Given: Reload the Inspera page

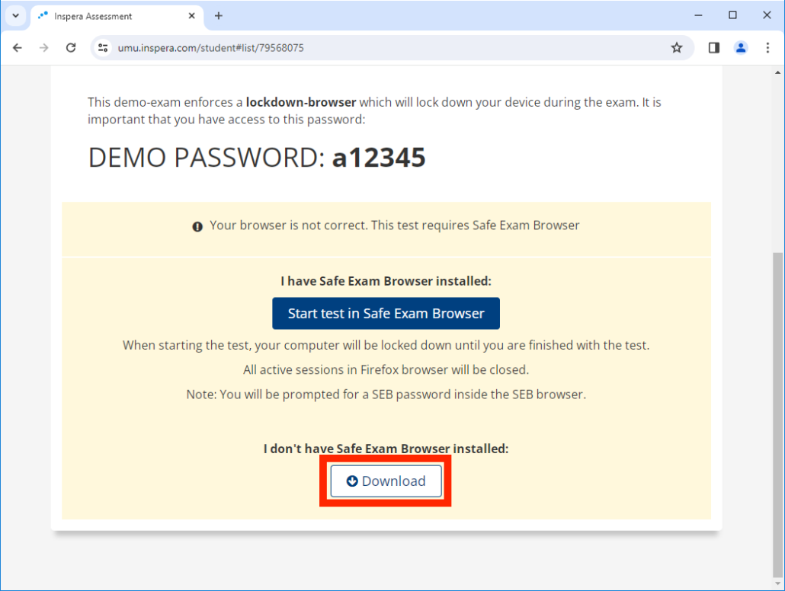Looking at the screenshot, I should (71, 48).
